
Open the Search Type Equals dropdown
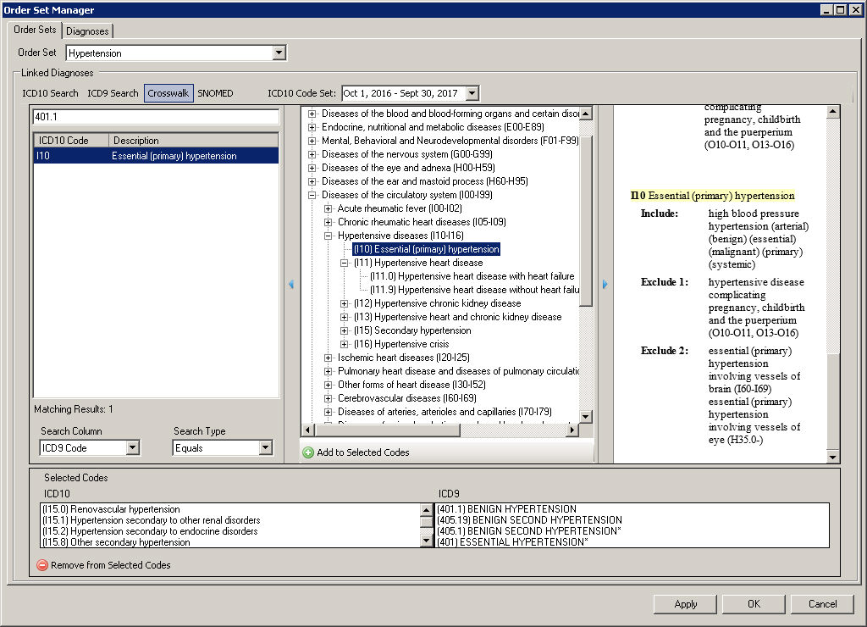[x=265, y=447]
